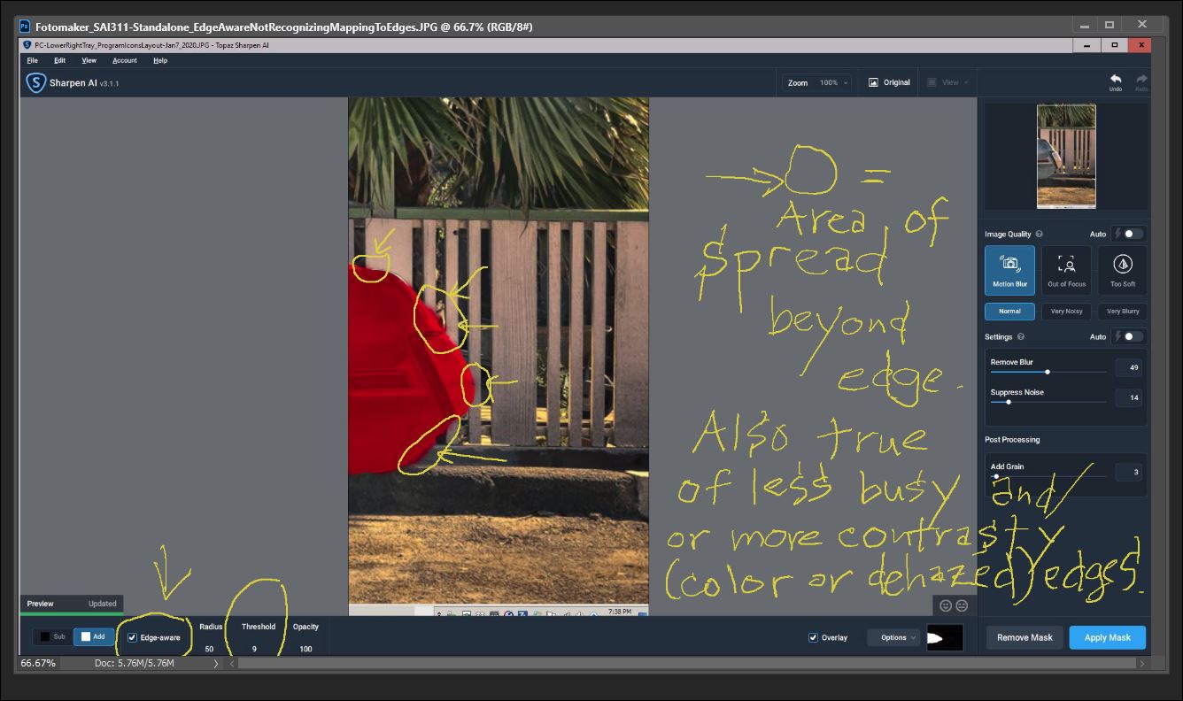The height and width of the screenshot is (701, 1183).
Task: Click the neutral face feedback icon
Action: (962, 605)
